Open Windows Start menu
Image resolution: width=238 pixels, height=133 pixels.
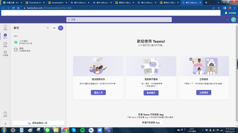[4, 130]
